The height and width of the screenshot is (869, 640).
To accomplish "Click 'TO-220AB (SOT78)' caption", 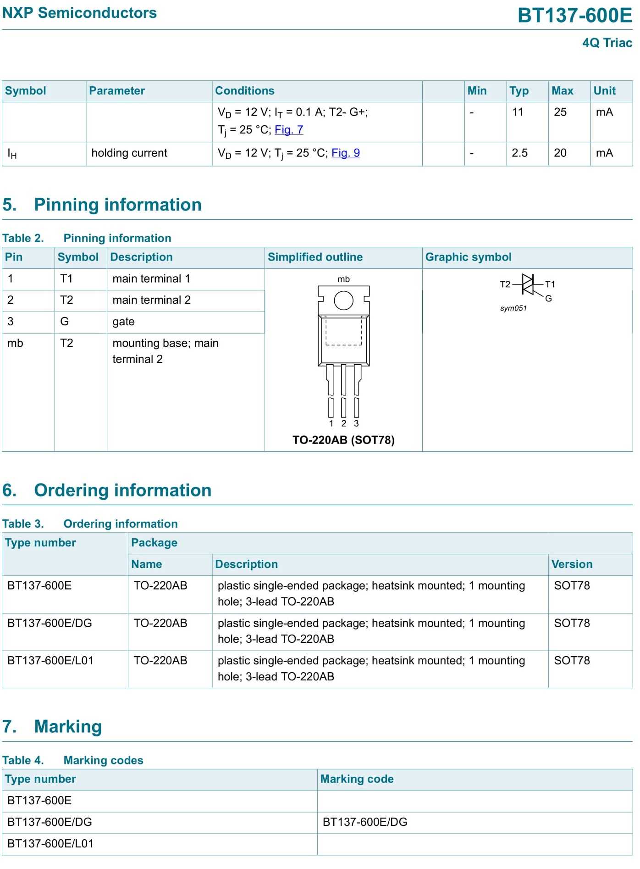I will [343, 440].
